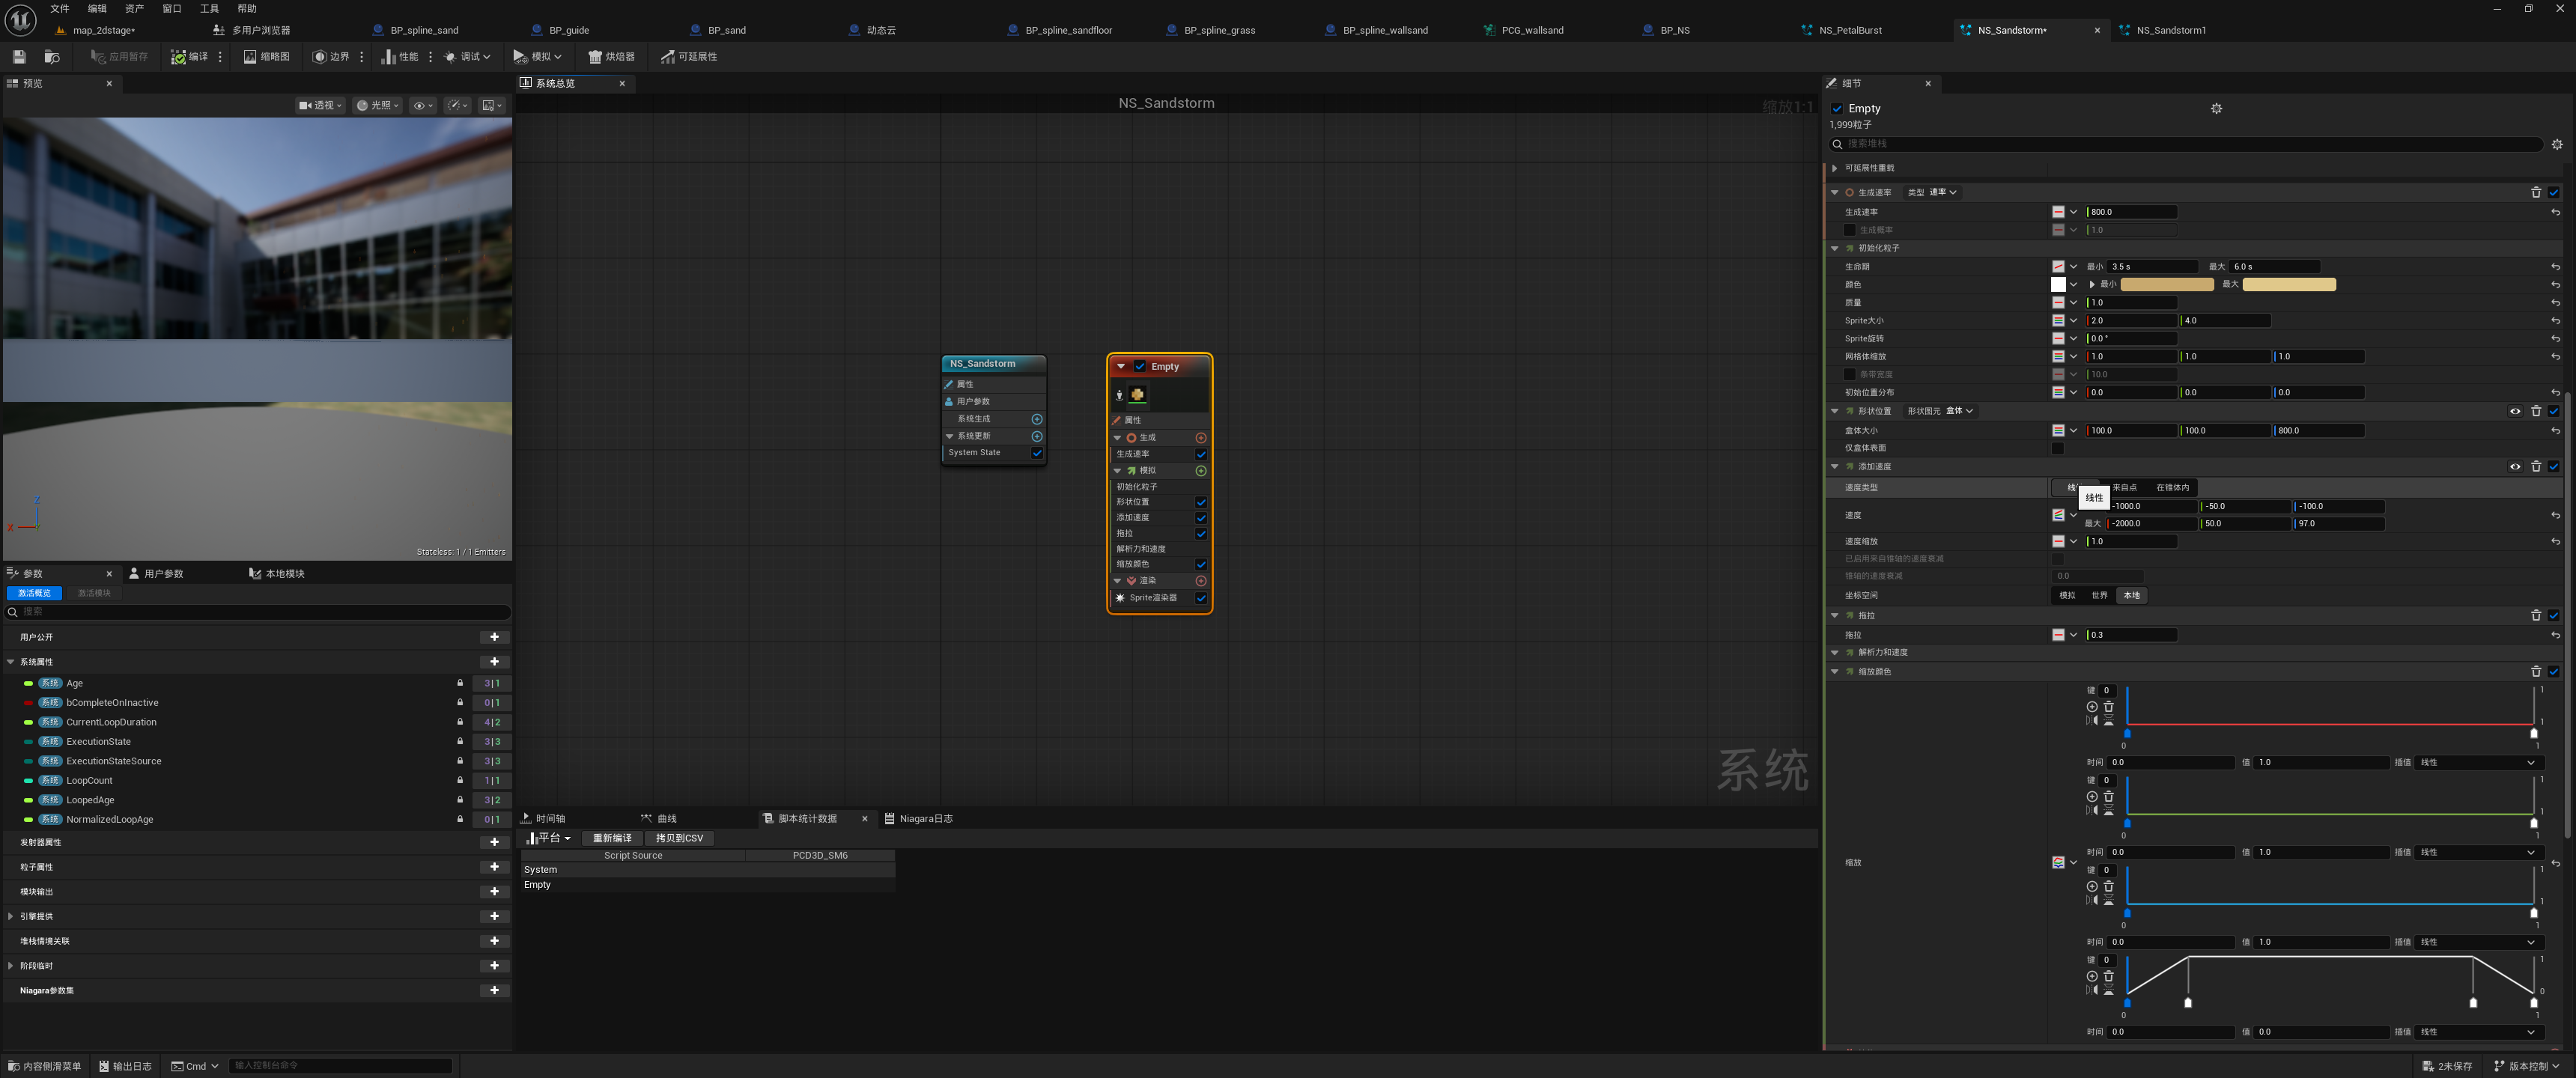This screenshot has width=2576, height=1078.
Task: Browse to asset in content browser icon
Action: [52, 57]
